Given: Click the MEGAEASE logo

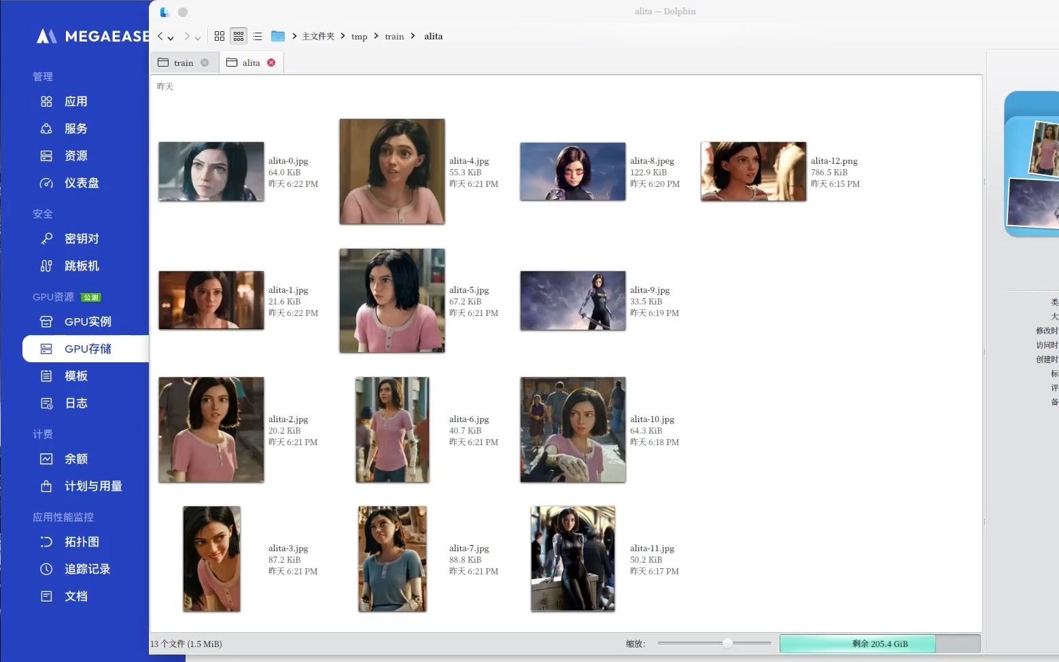Looking at the screenshot, I should [x=93, y=36].
